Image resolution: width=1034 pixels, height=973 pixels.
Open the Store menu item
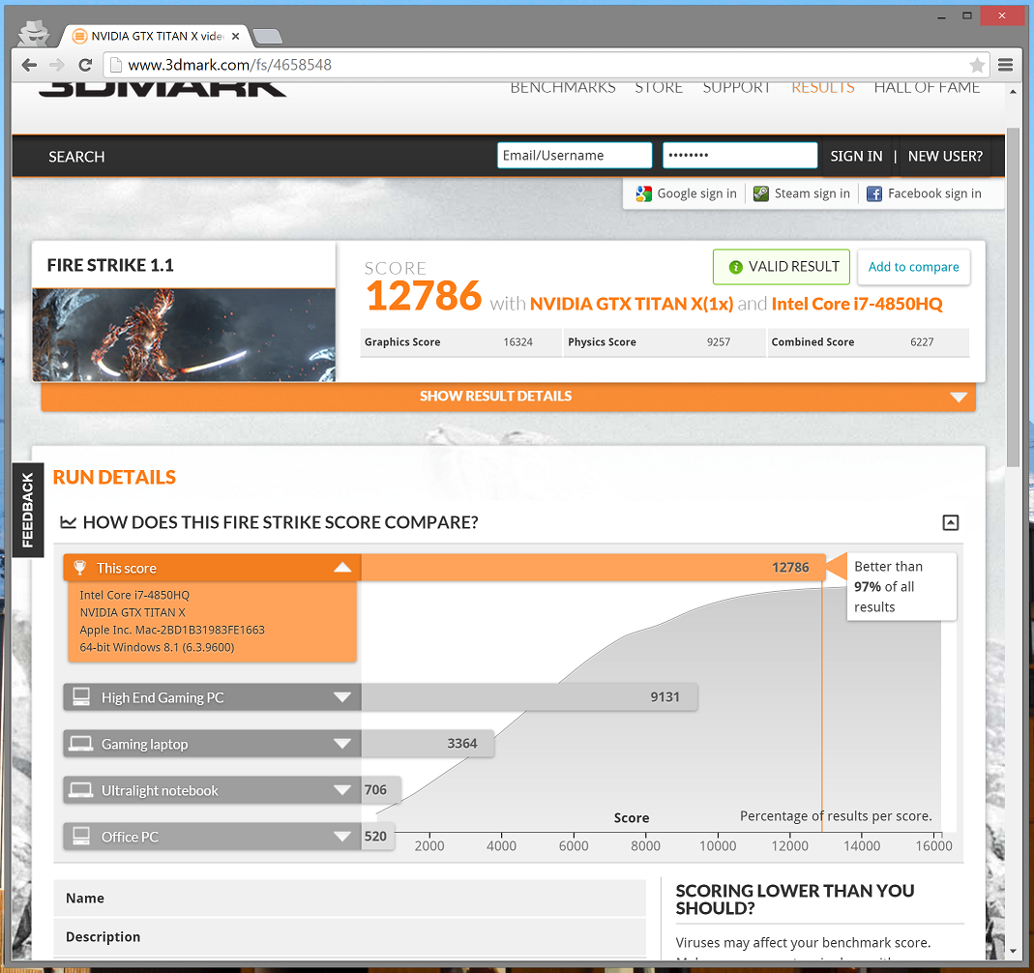pos(659,87)
